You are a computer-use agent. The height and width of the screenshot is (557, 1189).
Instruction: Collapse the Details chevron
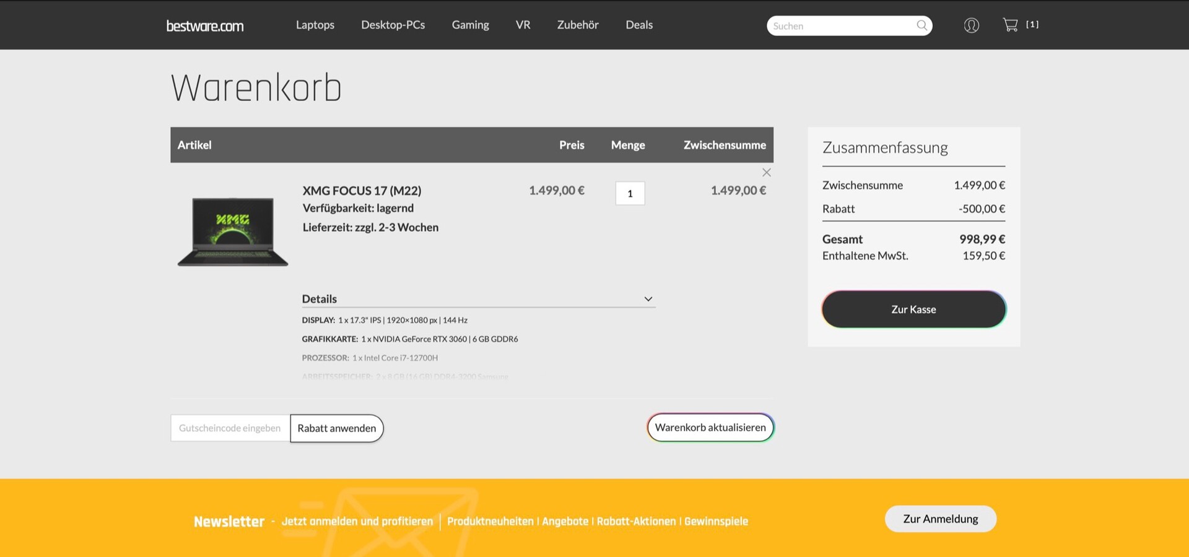tap(648, 299)
